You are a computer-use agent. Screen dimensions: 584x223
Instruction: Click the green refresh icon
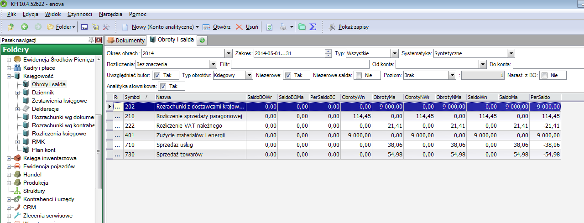(269, 27)
